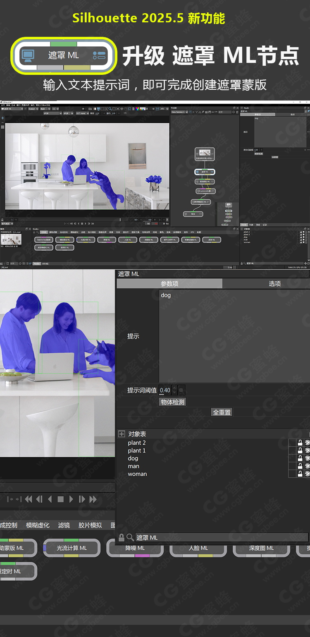Toggle lock on woman in enlarged object list
Screen dimensions: 310x637
click(x=300, y=474)
